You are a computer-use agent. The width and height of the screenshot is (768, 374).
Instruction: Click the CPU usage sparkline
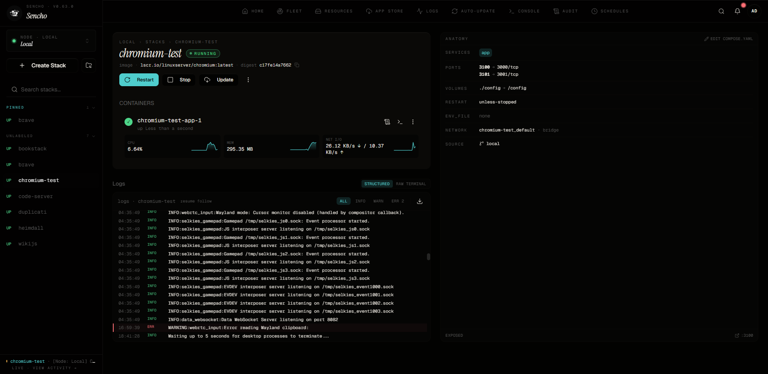[204, 146]
